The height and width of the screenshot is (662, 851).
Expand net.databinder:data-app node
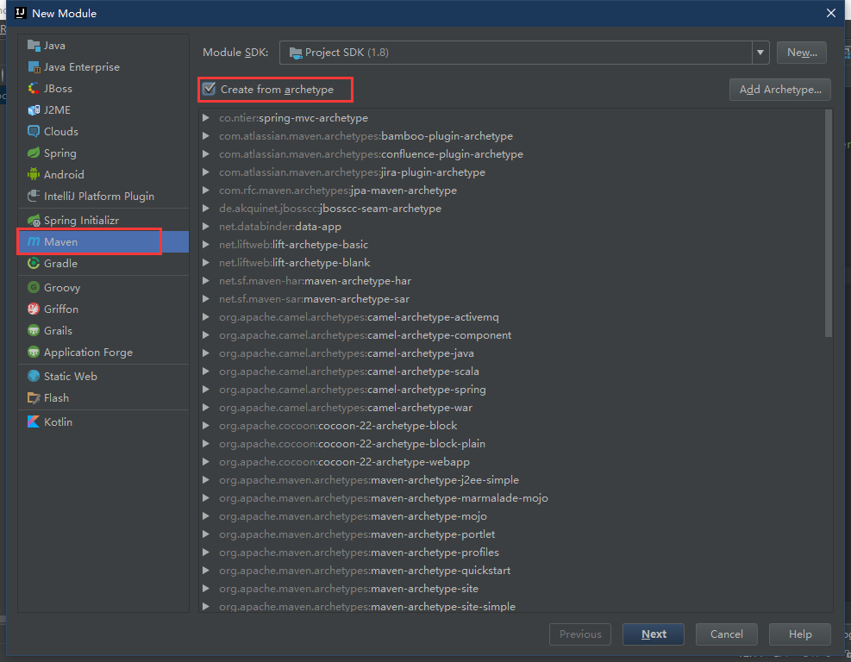click(206, 227)
